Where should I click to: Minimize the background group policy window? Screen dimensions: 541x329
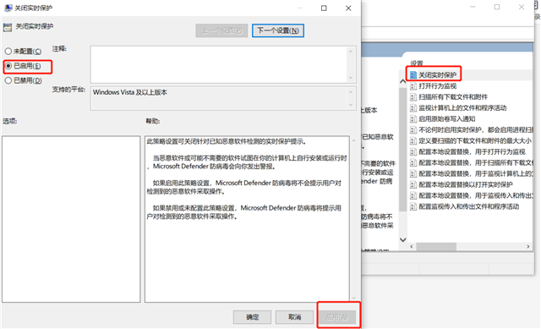click(473, 7)
